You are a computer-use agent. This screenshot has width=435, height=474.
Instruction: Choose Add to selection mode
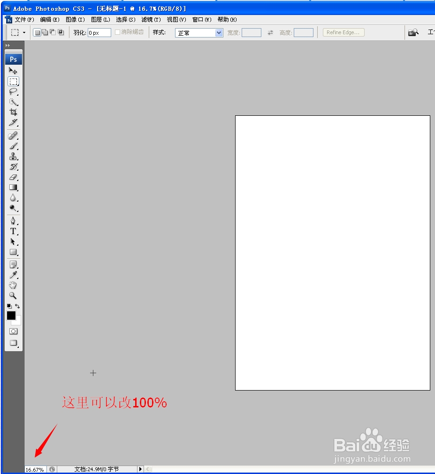45,32
